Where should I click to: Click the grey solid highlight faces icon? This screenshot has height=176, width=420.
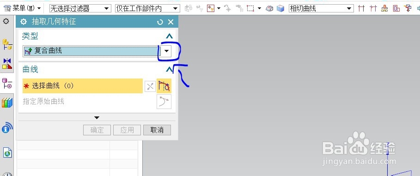point(269,9)
